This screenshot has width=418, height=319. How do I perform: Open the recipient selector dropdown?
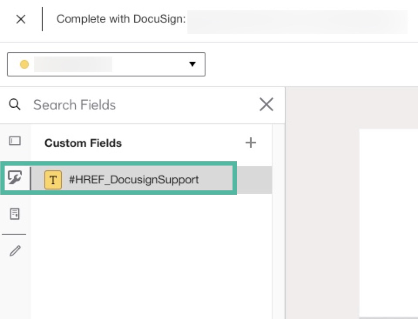106,64
